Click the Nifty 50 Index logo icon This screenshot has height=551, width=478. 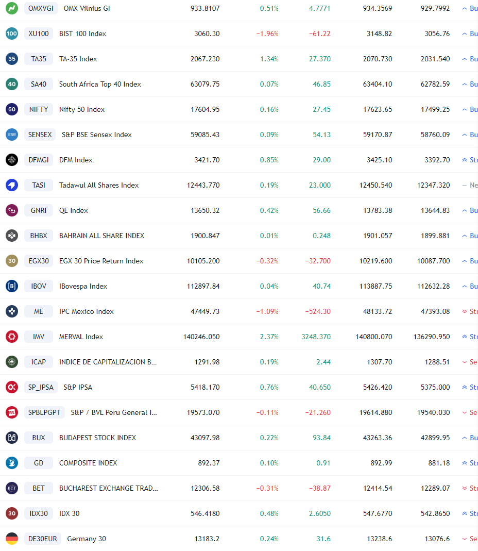point(12,110)
